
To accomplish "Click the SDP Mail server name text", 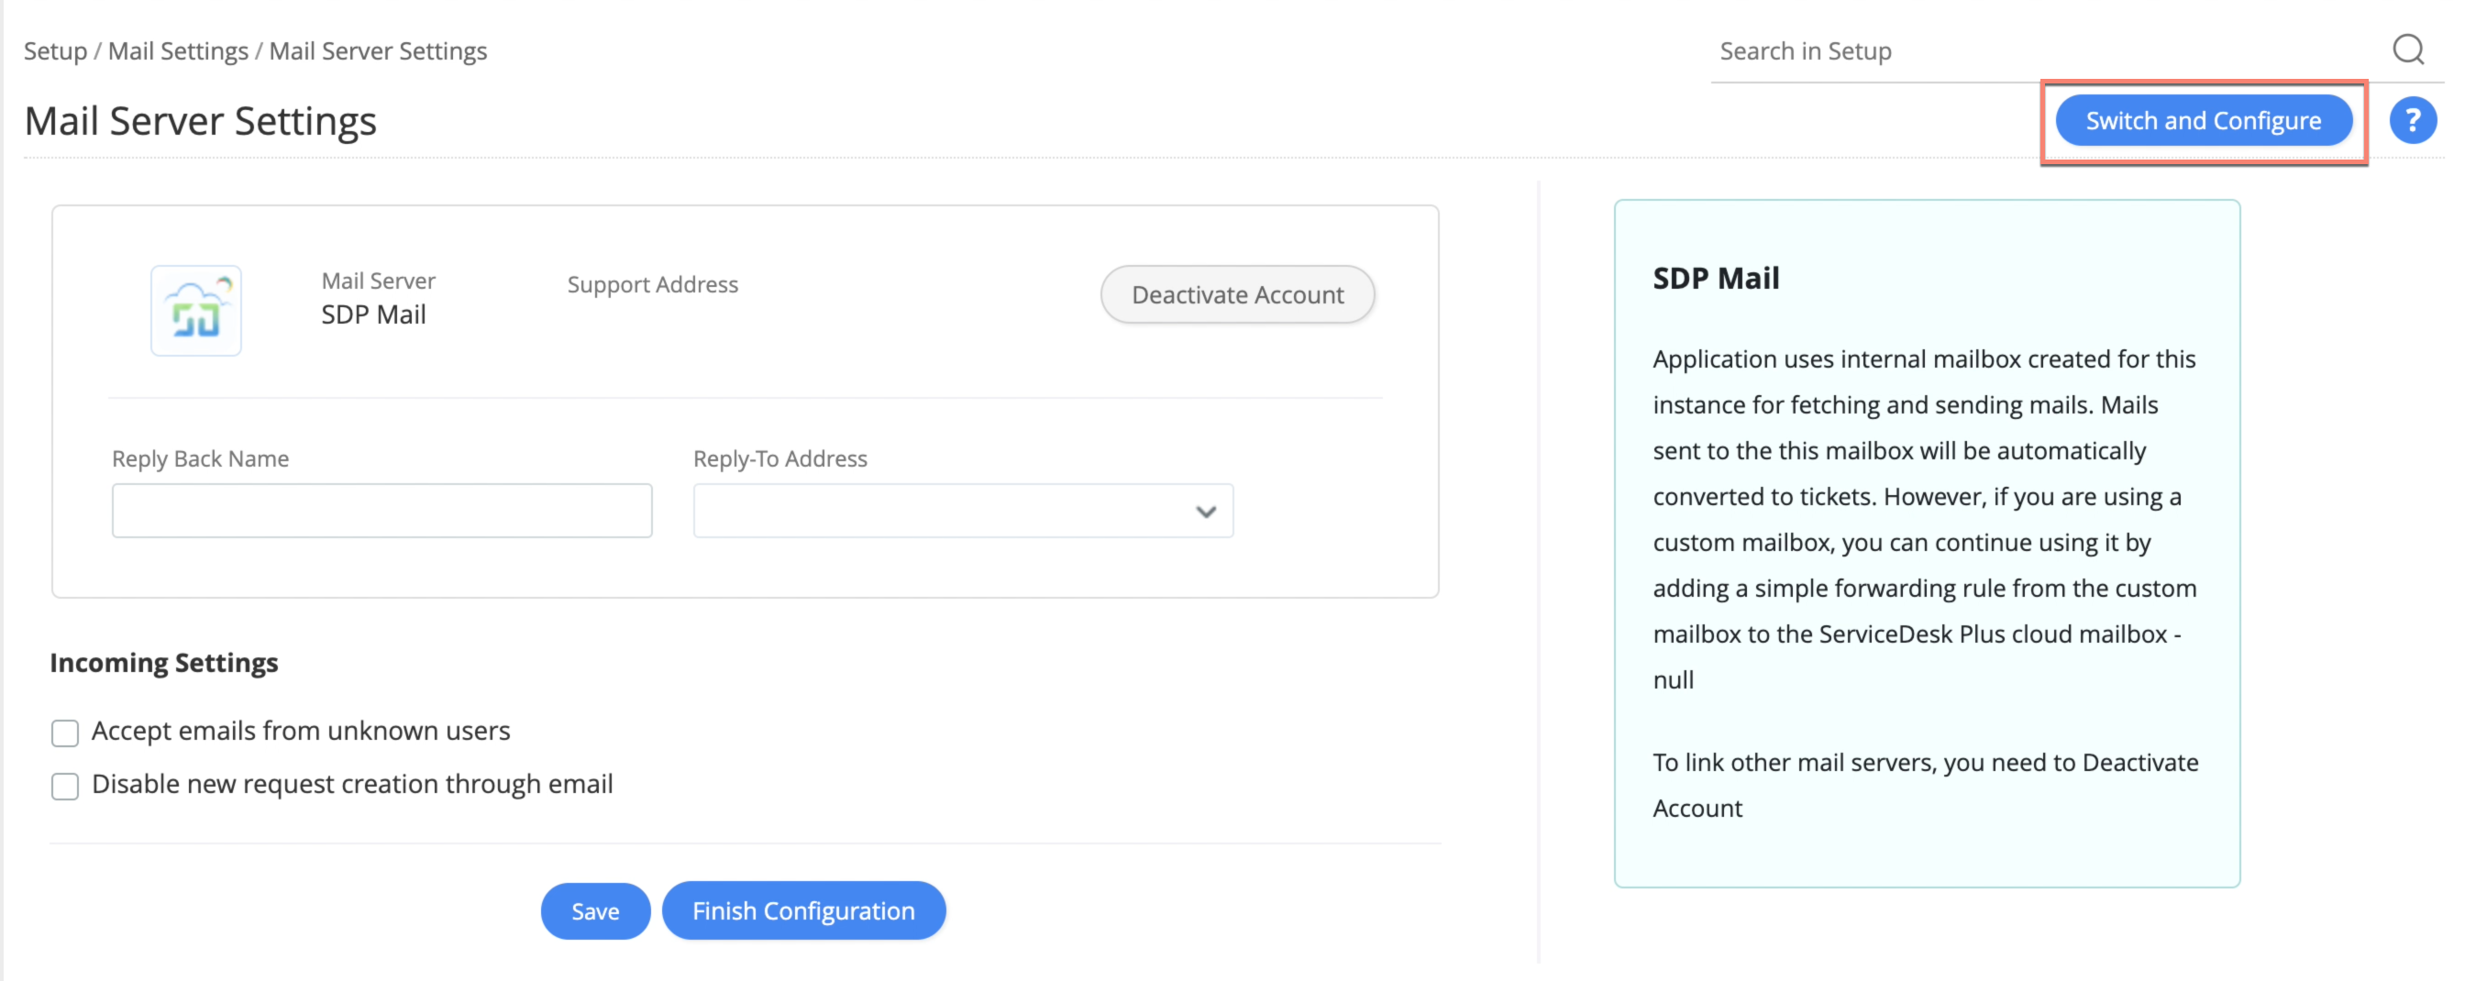I will click(x=373, y=314).
